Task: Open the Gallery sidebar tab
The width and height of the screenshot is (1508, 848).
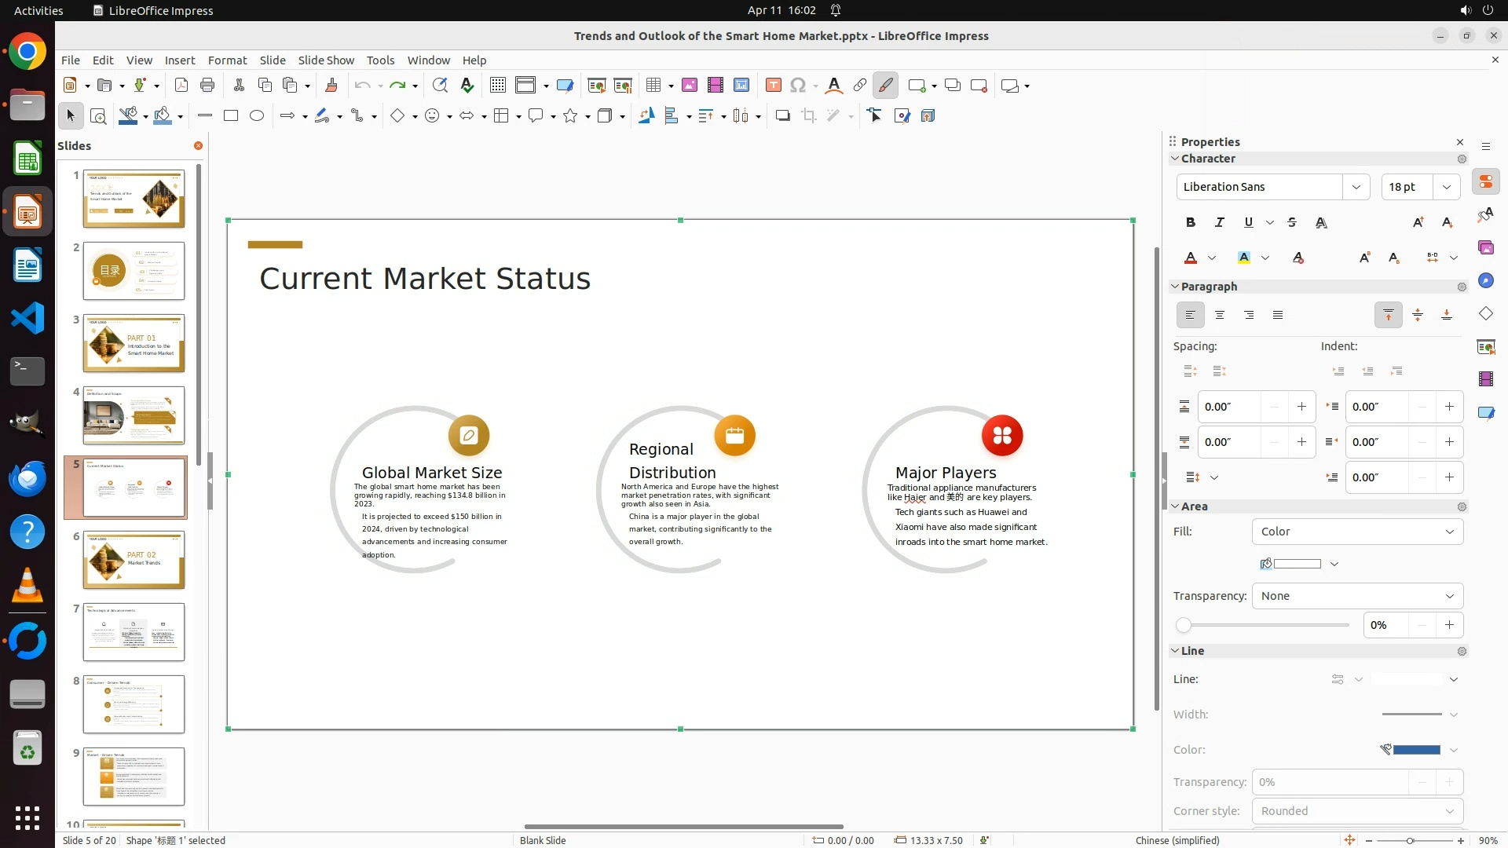Action: point(1485,248)
